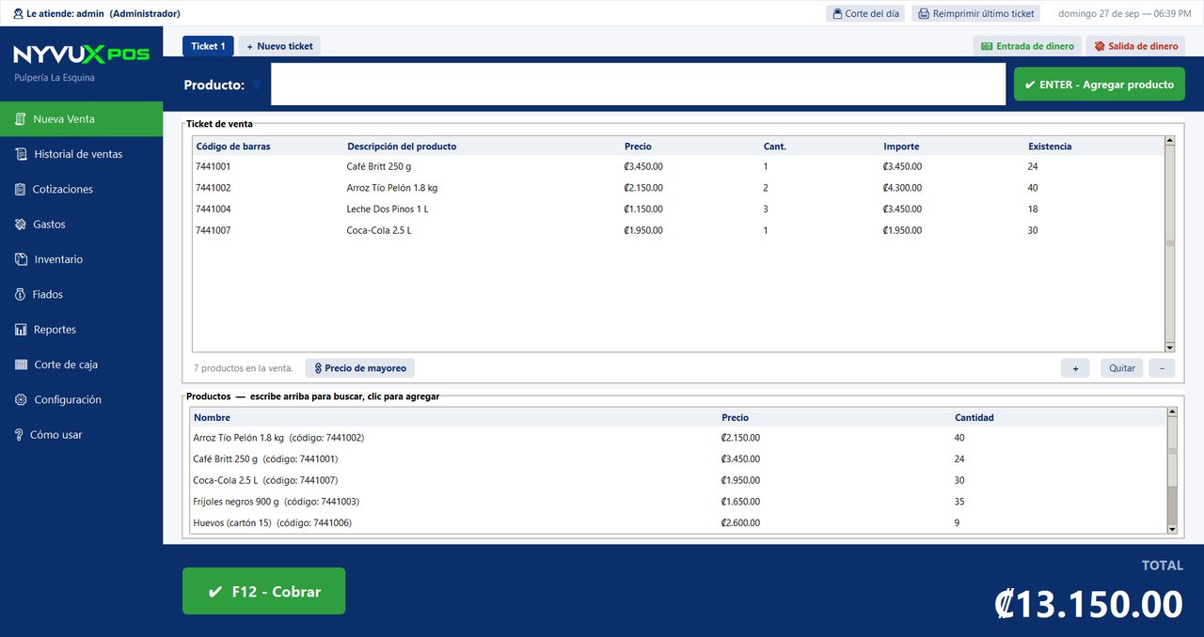Click ticket list scroll-down arrow
The width and height of the screenshot is (1204, 637).
pyautogui.click(x=1170, y=347)
